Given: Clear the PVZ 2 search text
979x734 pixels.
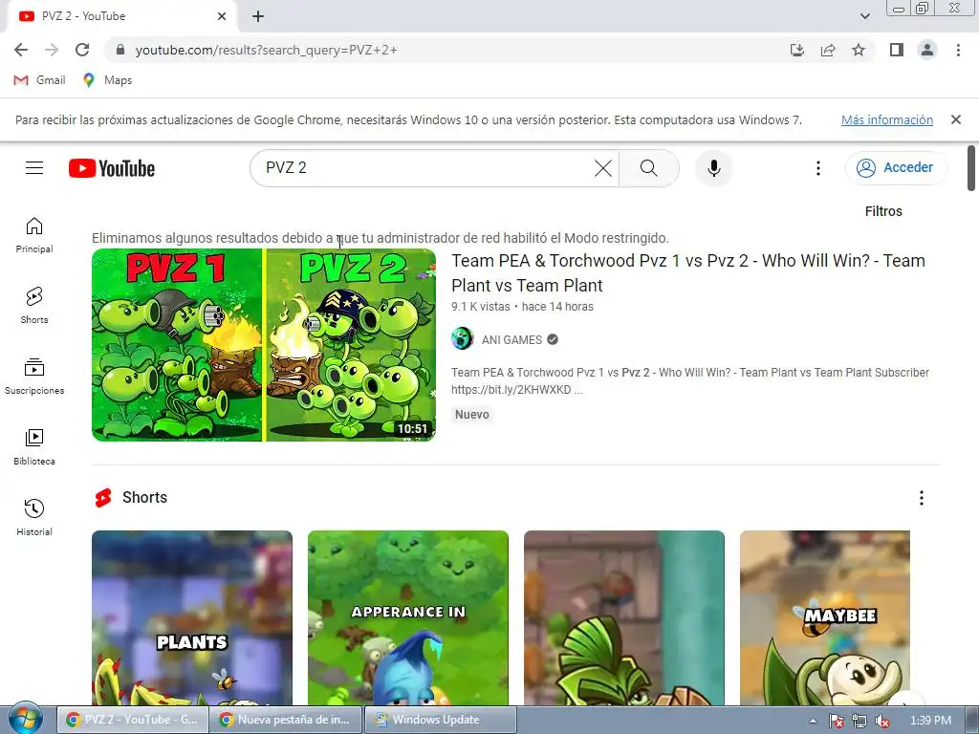Looking at the screenshot, I should point(602,168).
